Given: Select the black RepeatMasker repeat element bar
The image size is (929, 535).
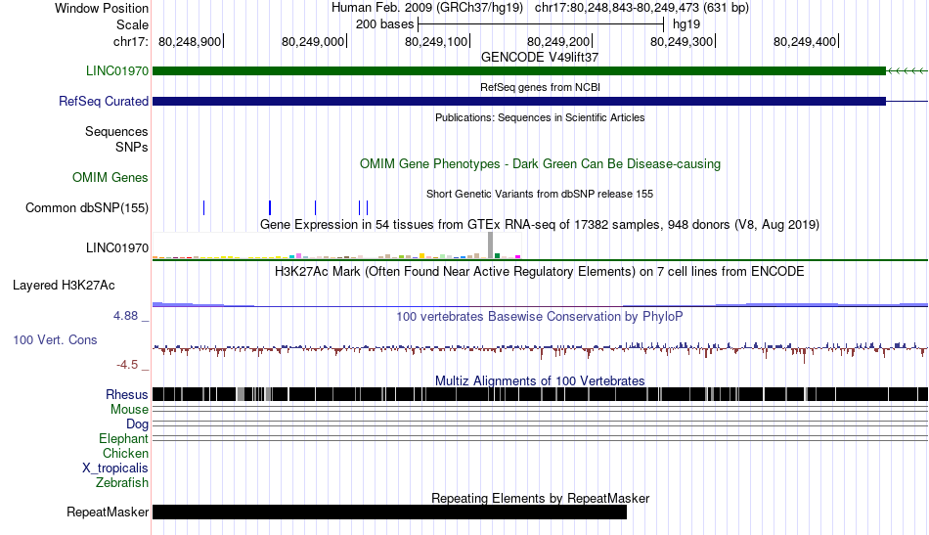Looking at the screenshot, I should coord(389,512).
